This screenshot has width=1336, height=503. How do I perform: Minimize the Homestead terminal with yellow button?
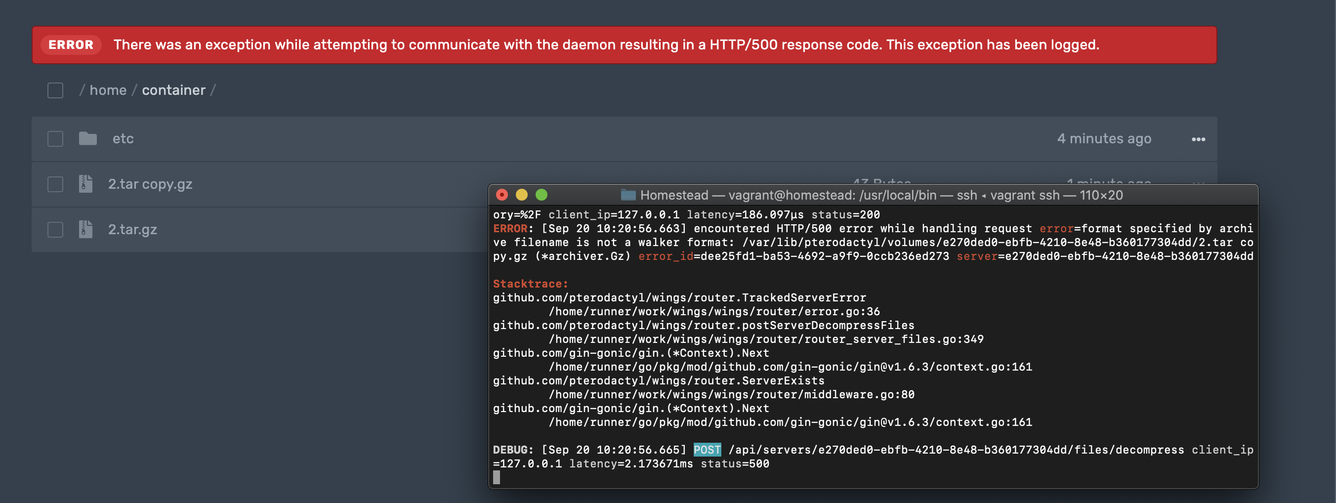(521, 195)
